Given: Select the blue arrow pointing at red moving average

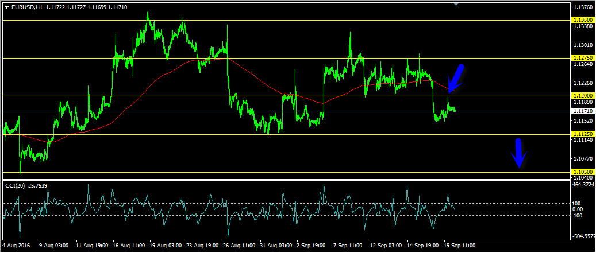Looking at the screenshot, I should point(455,79).
